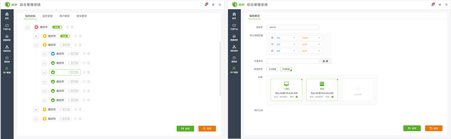The width and height of the screenshot is (451, 139).
Task: Click 返回 button on right screen
Action: [434, 128]
